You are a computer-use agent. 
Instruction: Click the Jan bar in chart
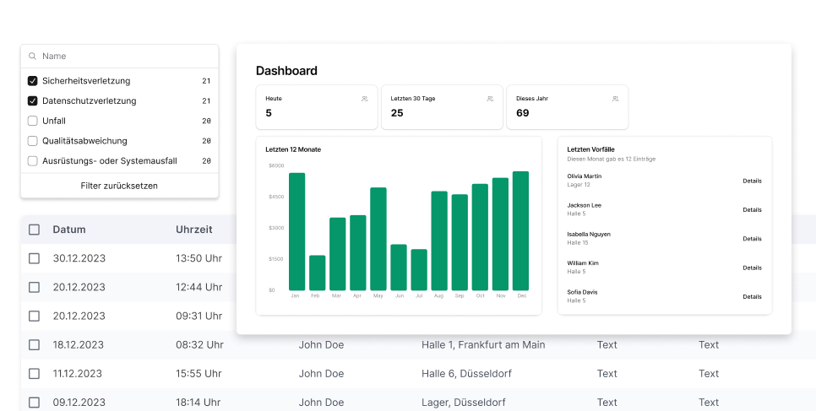[x=296, y=231]
